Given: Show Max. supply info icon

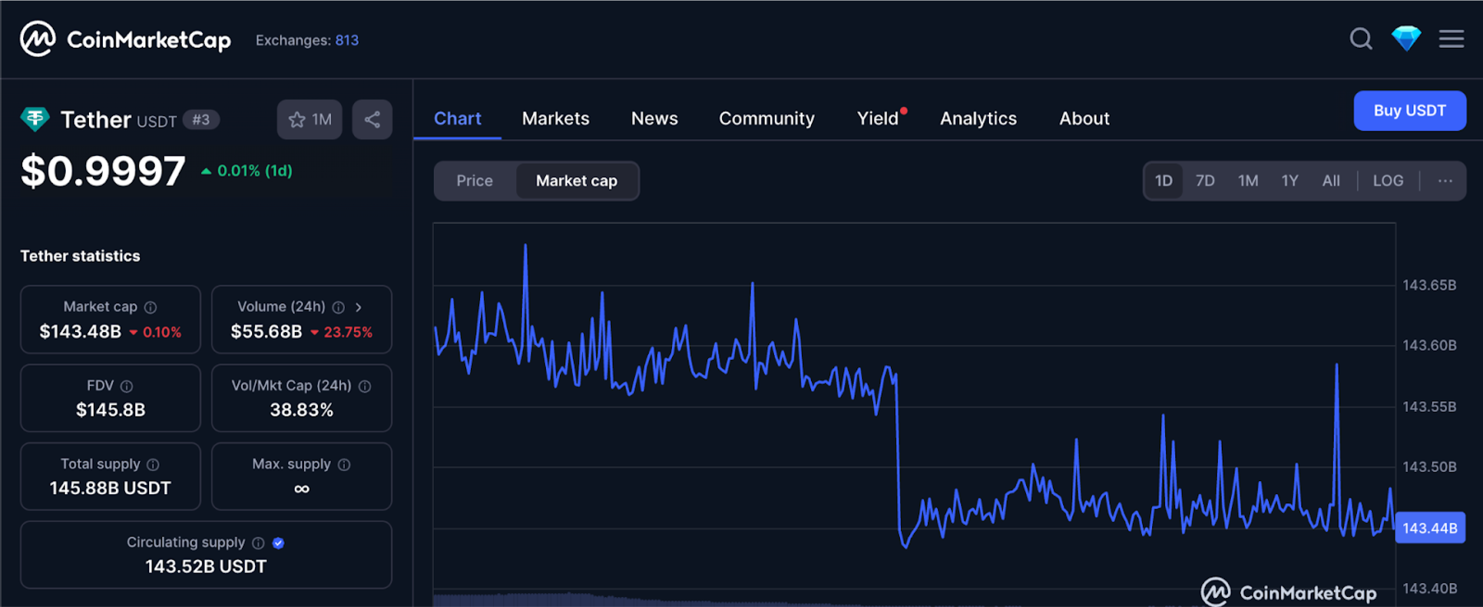Looking at the screenshot, I should click(344, 464).
